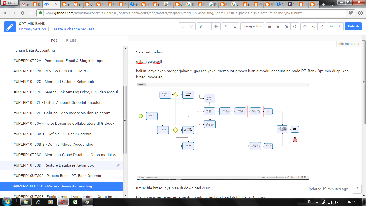Viewport: 366px width, 206px height.
Task: Click the GitBook pencil logo icon
Action: tap(10, 27)
